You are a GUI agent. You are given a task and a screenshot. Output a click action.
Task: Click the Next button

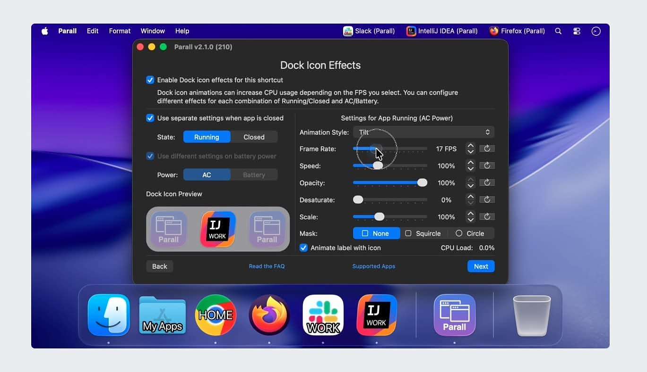click(x=481, y=266)
